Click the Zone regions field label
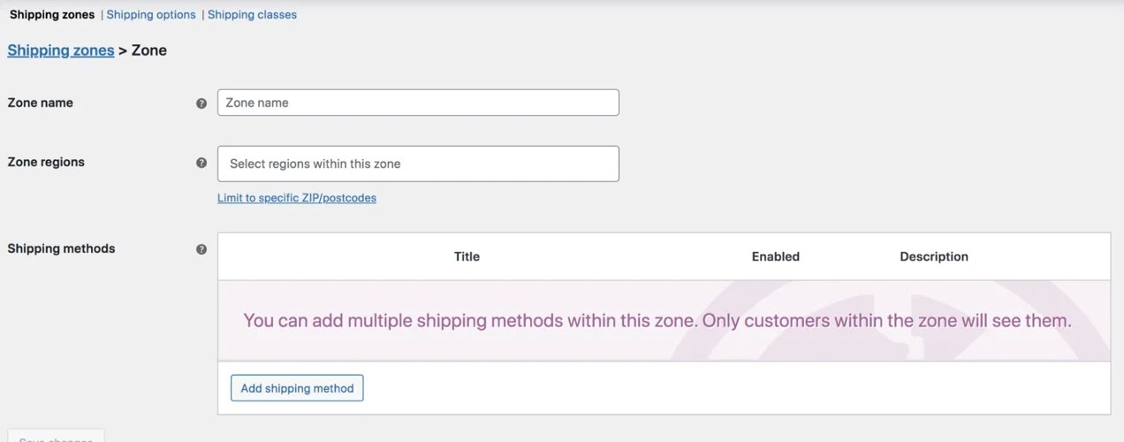 pos(46,162)
